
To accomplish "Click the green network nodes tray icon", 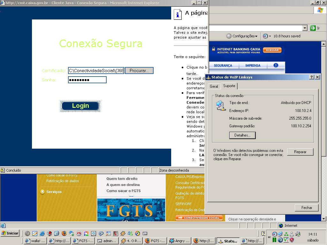I will pyautogui.click(x=286, y=234).
